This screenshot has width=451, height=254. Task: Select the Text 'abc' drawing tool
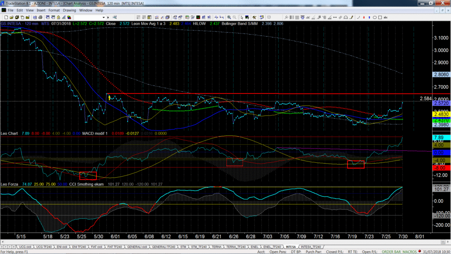(385, 18)
